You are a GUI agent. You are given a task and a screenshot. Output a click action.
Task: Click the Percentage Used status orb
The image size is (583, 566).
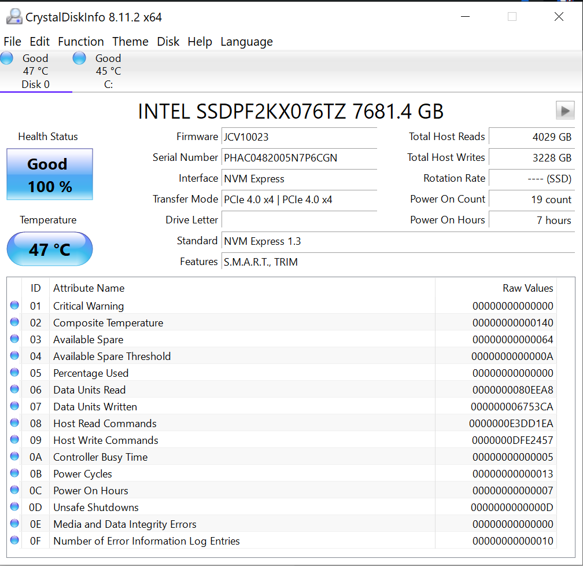coord(14,373)
